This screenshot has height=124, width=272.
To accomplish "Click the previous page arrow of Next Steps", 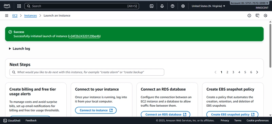I will 216,72.
